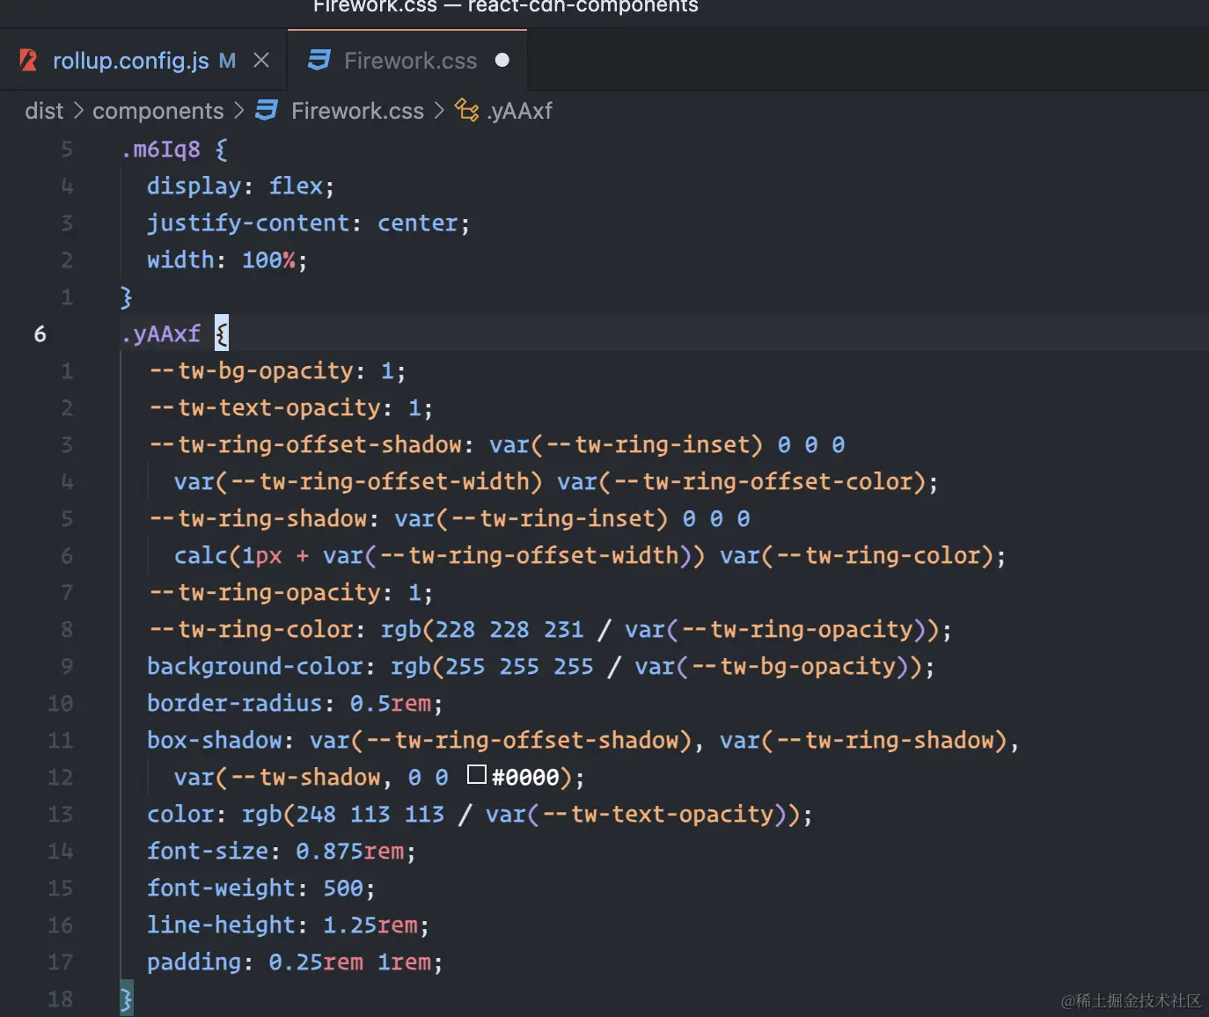Screen dimensions: 1209x1017
Task: Click the 'font-size: 0.875rem;' line
Action: (282, 852)
